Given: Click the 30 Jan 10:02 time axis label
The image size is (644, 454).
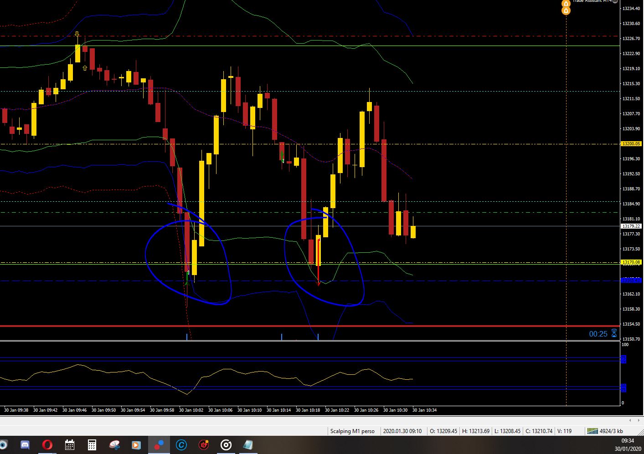Looking at the screenshot, I should click(191, 410).
